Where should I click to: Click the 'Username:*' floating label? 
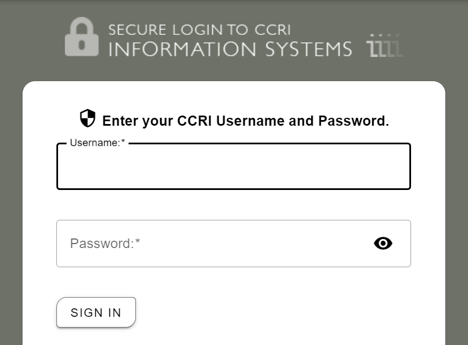98,143
